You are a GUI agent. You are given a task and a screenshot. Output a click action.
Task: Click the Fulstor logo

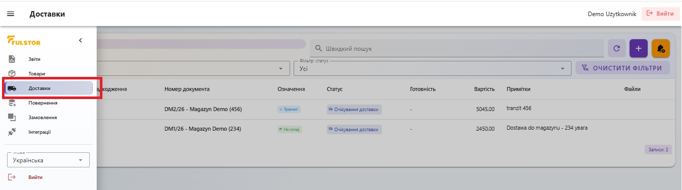24,41
